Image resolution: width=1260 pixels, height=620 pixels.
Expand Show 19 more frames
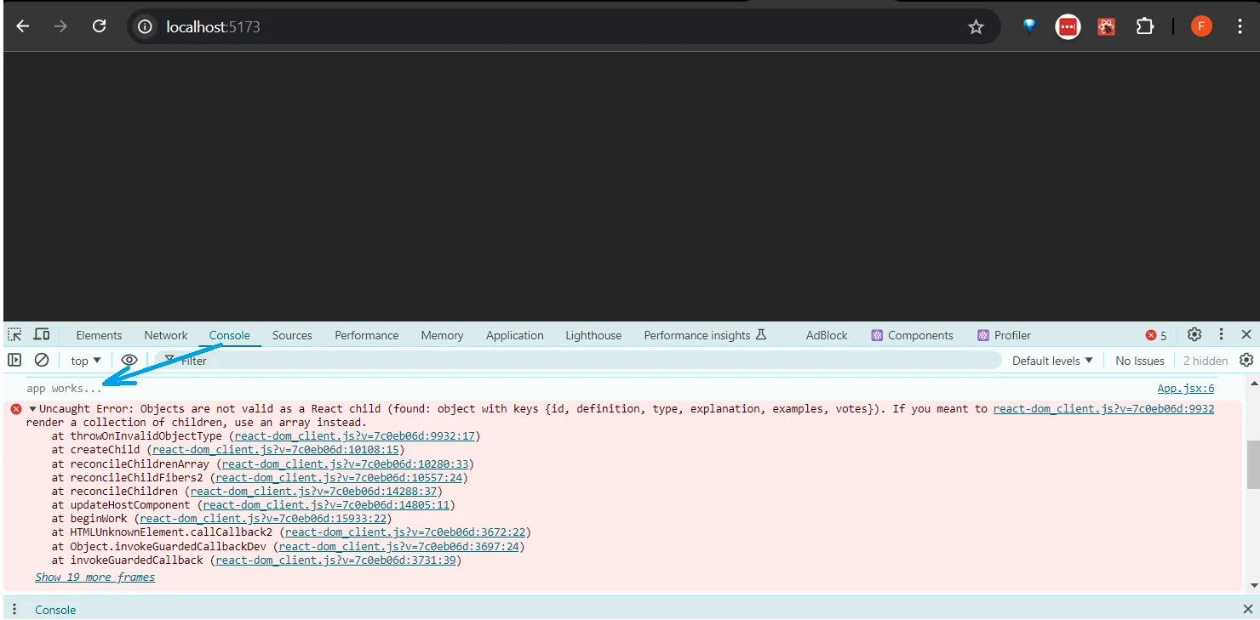(95, 577)
